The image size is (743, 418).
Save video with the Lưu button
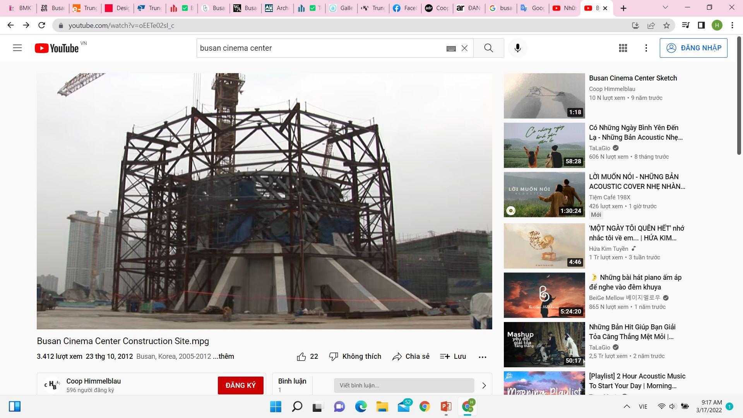click(x=453, y=356)
